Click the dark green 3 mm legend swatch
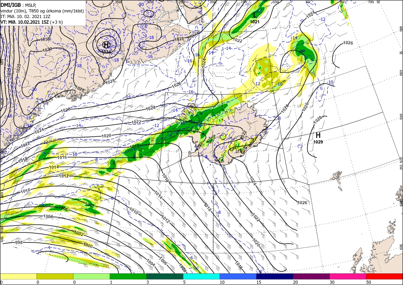 (x=165, y=276)
